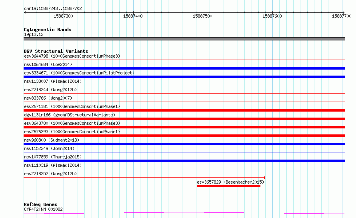This screenshot has width=356, height=218.
Task: Click the 19p13.12 band label
Action: (34, 34)
